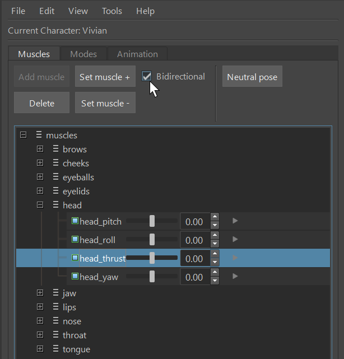Toggle the Bidirectional checkbox
Image resolution: width=344 pixels, height=359 pixels.
pyautogui.click(x=147, y=76)
